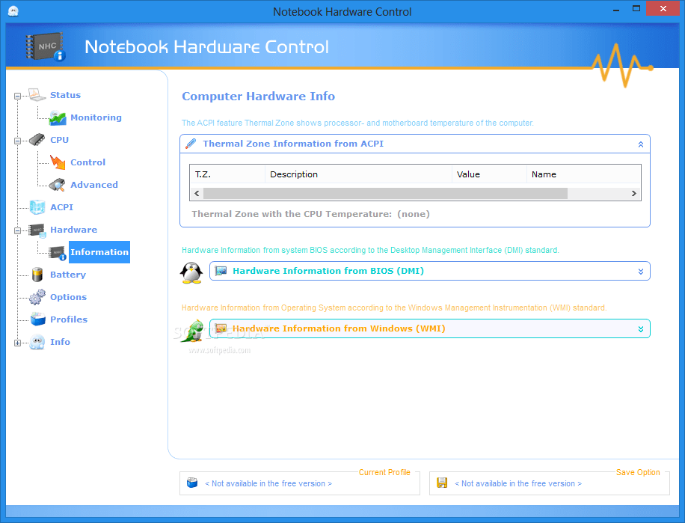
Task: Select CPU in the navigation tree
Action: (x=59, y=140)
